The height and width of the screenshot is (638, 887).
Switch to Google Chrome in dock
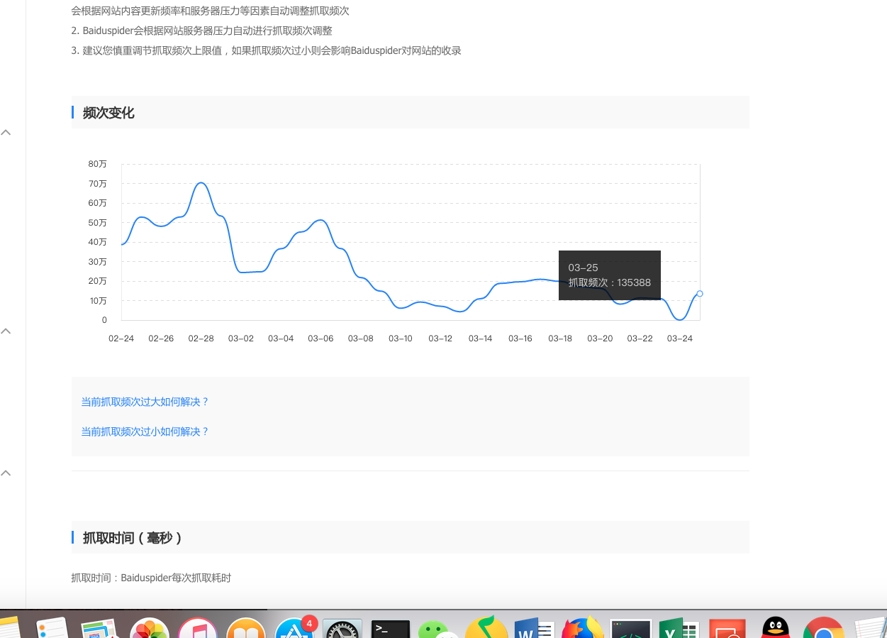[824, 629]
